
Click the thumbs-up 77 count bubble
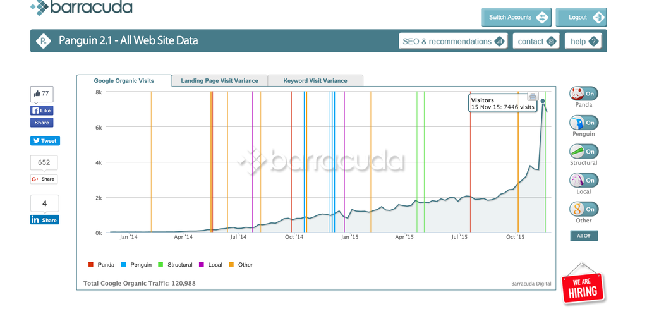tap(42, 94)
